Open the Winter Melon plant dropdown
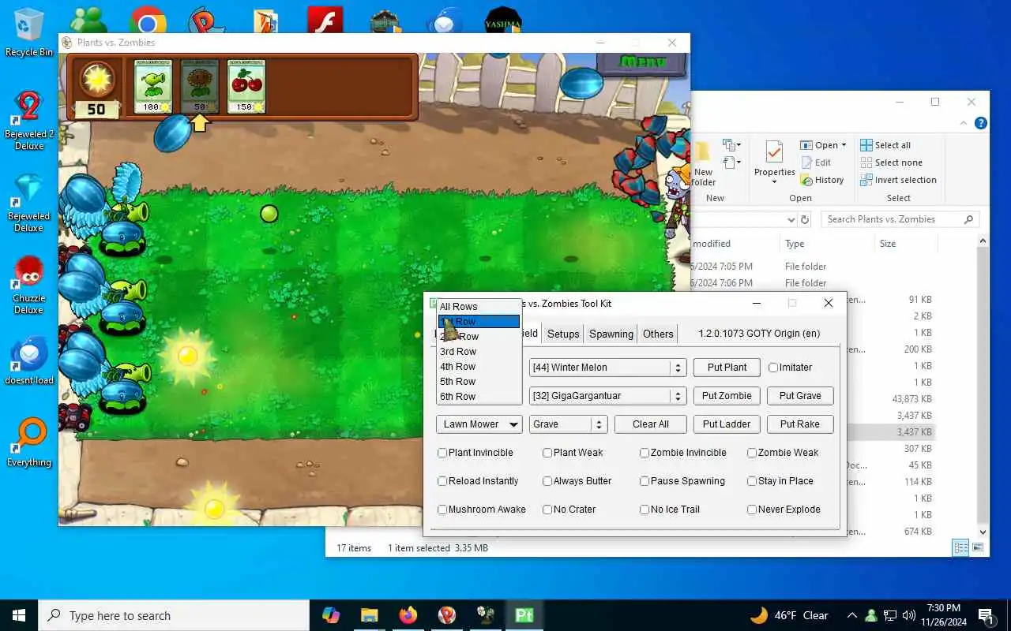 point(607,368)
